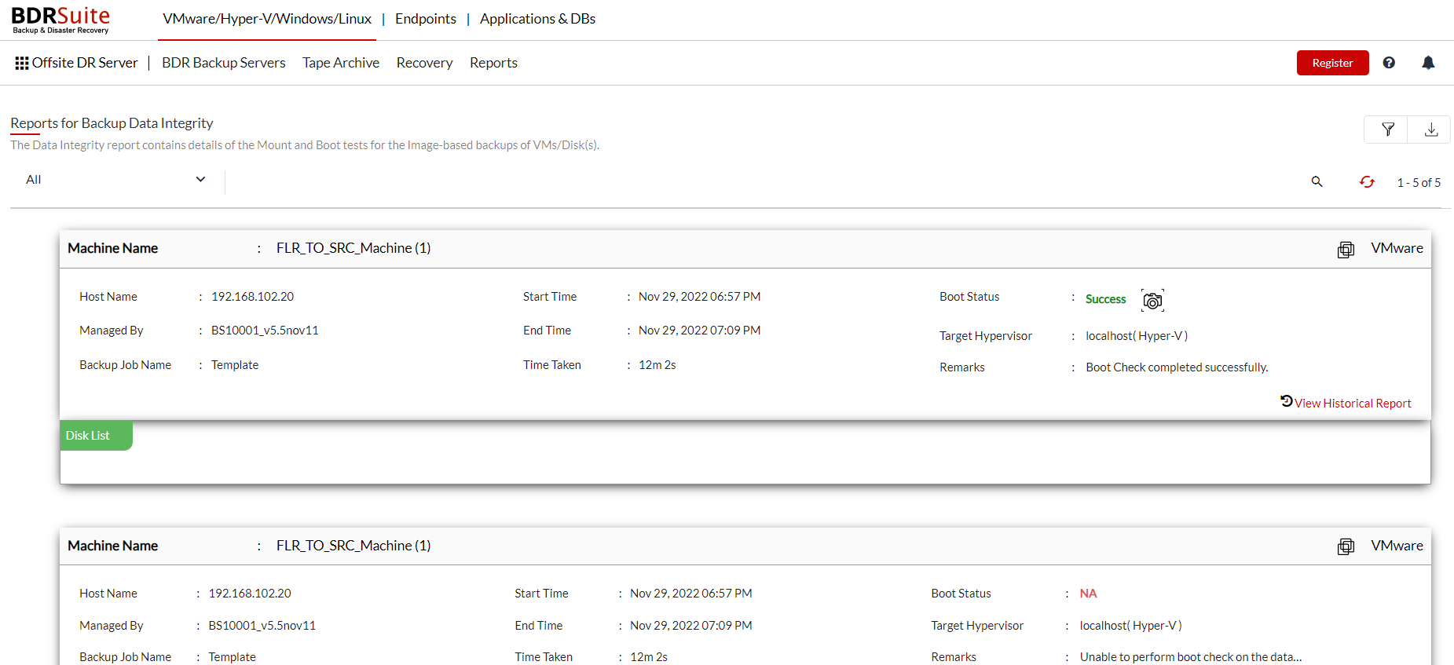Open the Recovery menu
The width and height of the screenshot is (1454, 665).
pos(425,63)
